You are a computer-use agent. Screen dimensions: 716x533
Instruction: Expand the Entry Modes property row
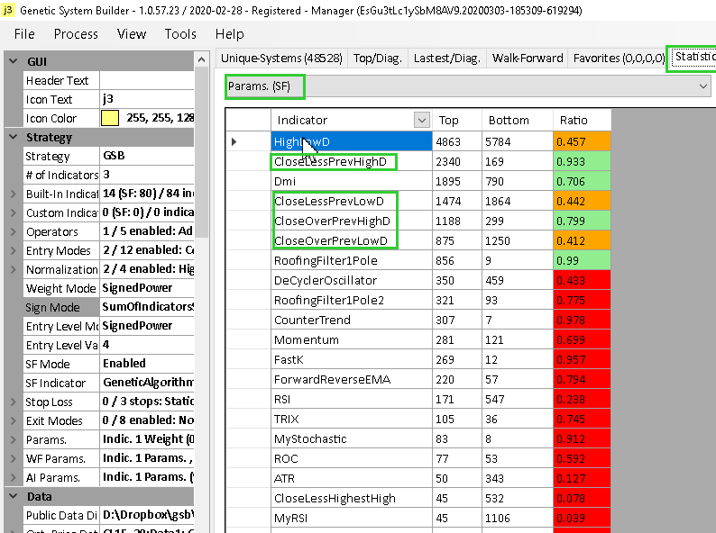click(13, 251)
